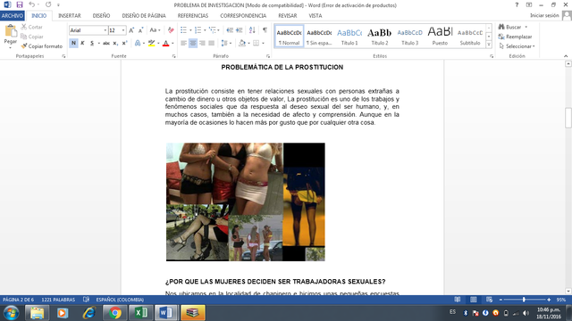572x321 pixels.
Task: Toggle superscript formatting
Action: tap(124, 43)
